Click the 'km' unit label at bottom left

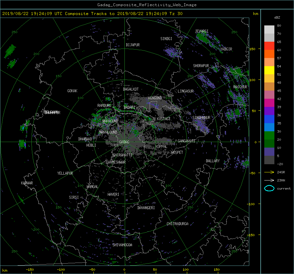click(x=5, y=270)
